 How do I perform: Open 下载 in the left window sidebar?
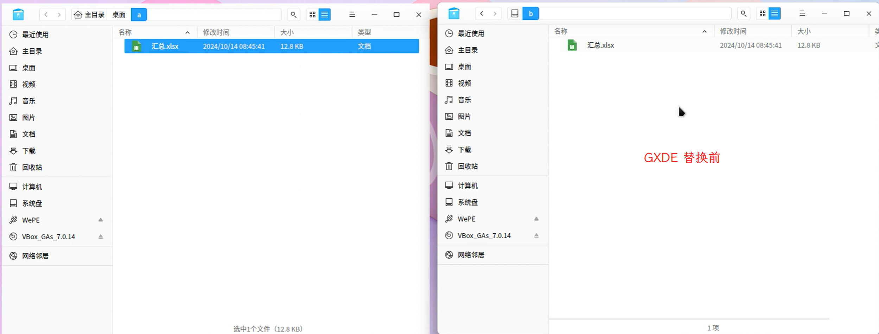coord(57,151)
